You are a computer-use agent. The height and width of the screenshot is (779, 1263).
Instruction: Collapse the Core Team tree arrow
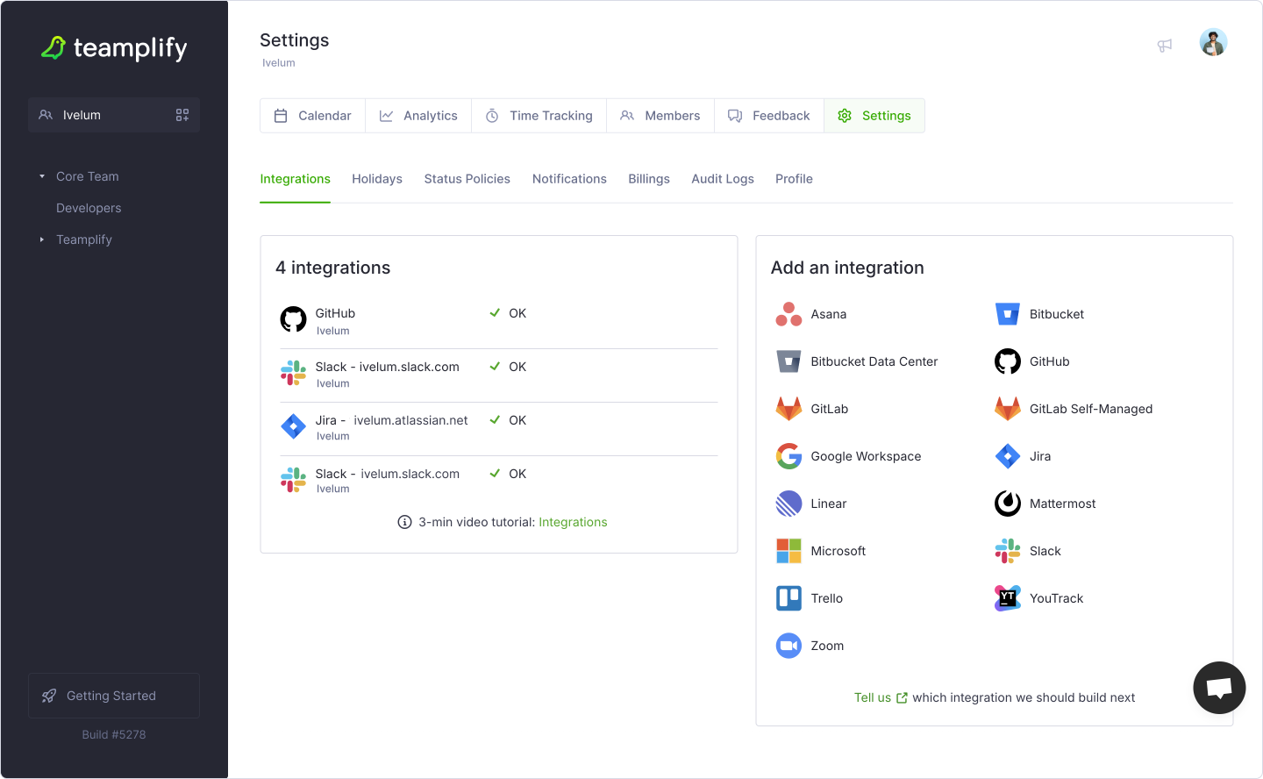pyautogui.click(x=41, y=176)
